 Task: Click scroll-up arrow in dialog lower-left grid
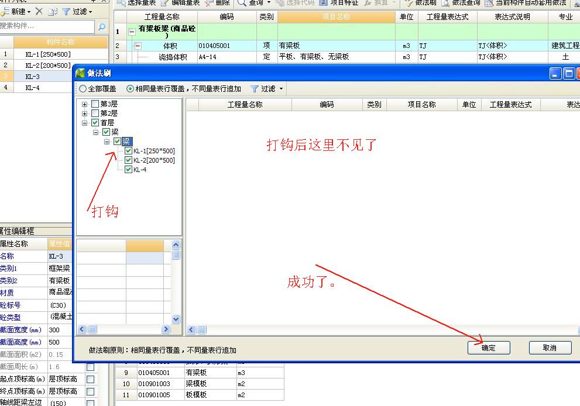click(176, 245)
